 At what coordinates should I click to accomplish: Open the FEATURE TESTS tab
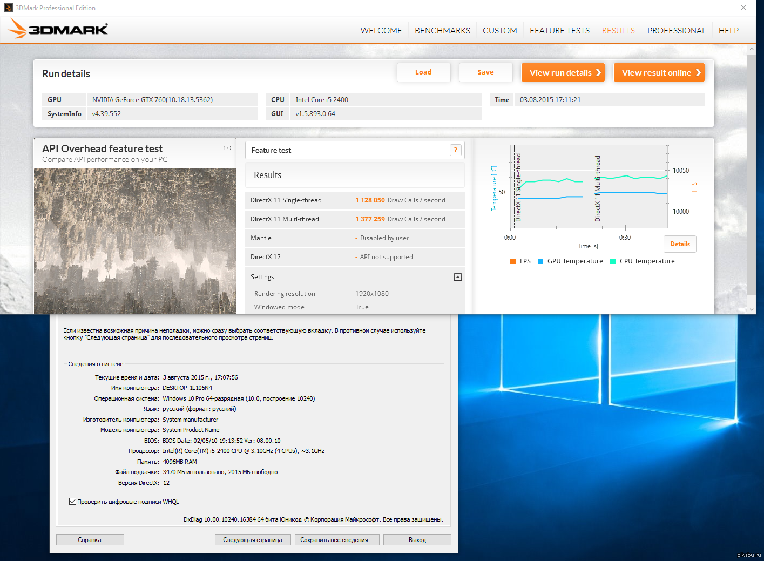559,31
